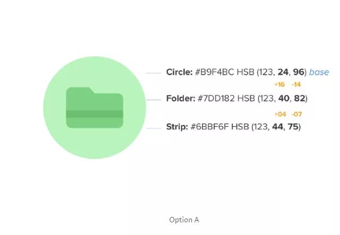The width and height of the screenshot is (340, 235).
Task: Click the orange '+04' saturation offset
Action: coord(279,114)
